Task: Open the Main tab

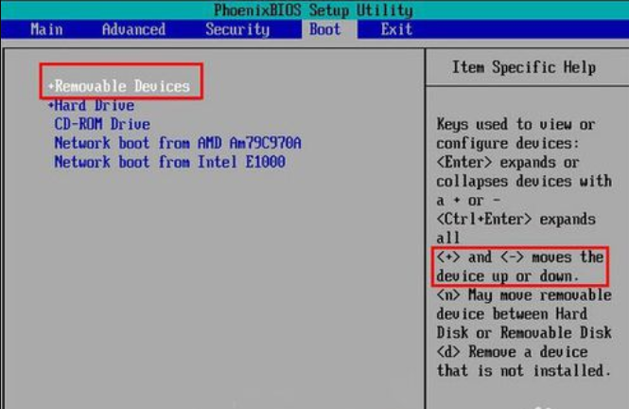Action: pos(46,29)
